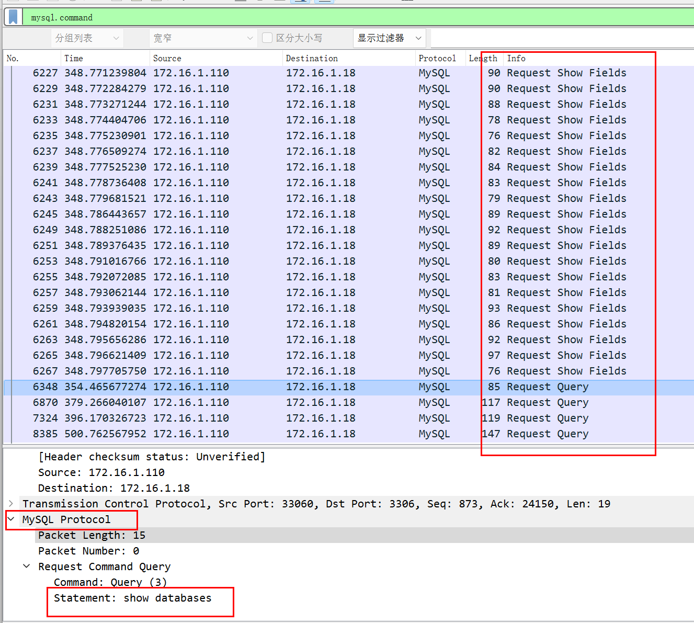Viewport: 694px width, 623px height.
Task: Pick packet 6239 from the list
Action: pos(349,167)
